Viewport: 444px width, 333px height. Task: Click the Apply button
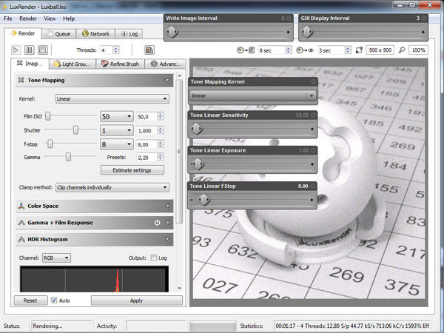pyautogui.click(x=136, y=300)
